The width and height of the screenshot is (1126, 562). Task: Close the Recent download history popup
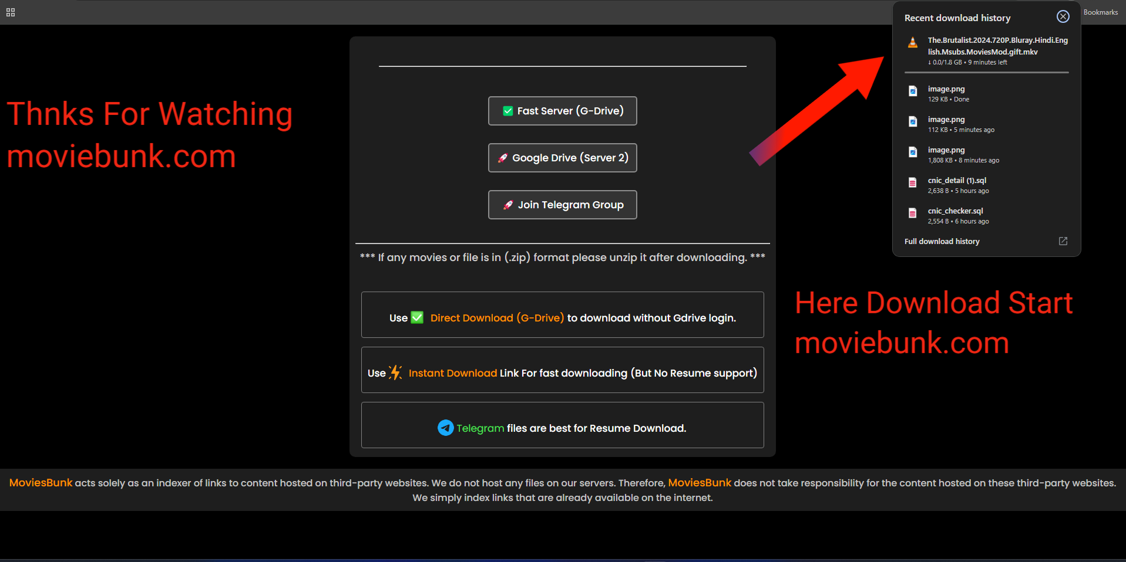pos(1063,16)
